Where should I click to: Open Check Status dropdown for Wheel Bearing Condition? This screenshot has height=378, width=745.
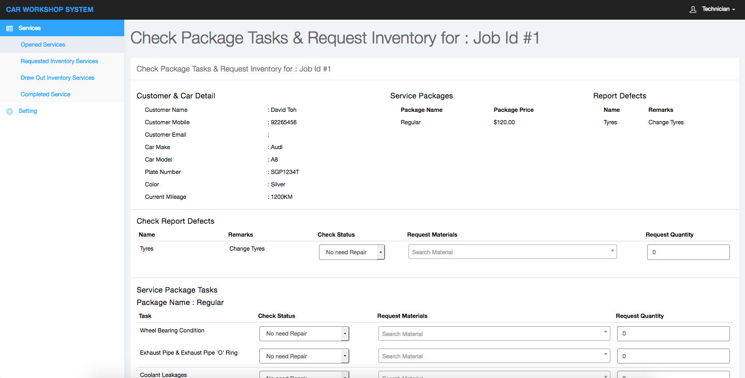click(x=304, y=334)
